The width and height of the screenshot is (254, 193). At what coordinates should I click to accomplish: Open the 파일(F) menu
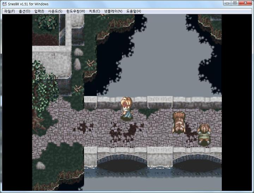[10, 11]
